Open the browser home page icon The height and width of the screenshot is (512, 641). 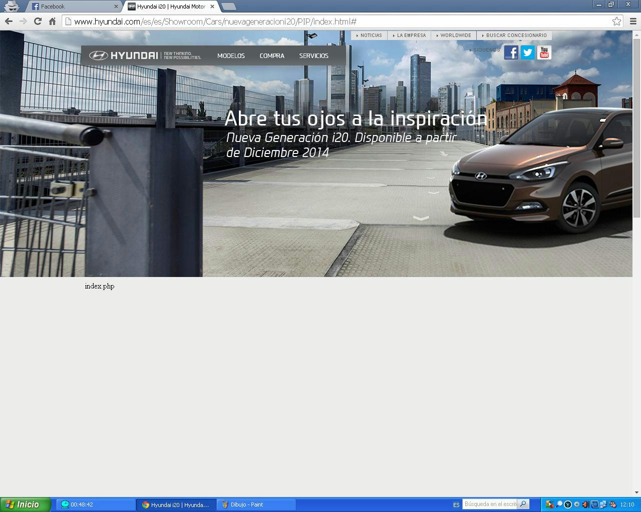point(52,21)
